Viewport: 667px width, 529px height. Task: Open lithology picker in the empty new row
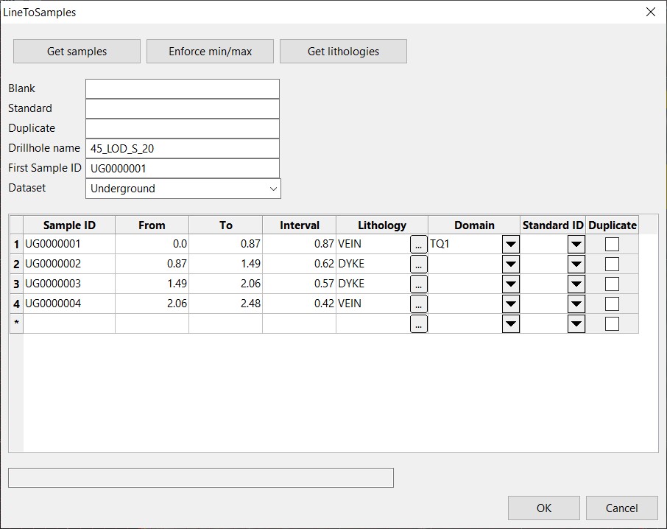pos(418,324)
